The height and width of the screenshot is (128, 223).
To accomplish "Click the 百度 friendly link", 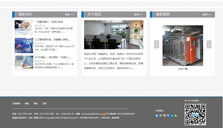I will pos(45,103).
